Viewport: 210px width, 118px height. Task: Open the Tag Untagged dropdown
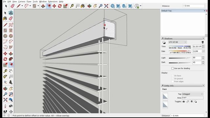(193, 94)
